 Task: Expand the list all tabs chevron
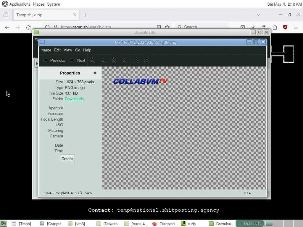259,15
